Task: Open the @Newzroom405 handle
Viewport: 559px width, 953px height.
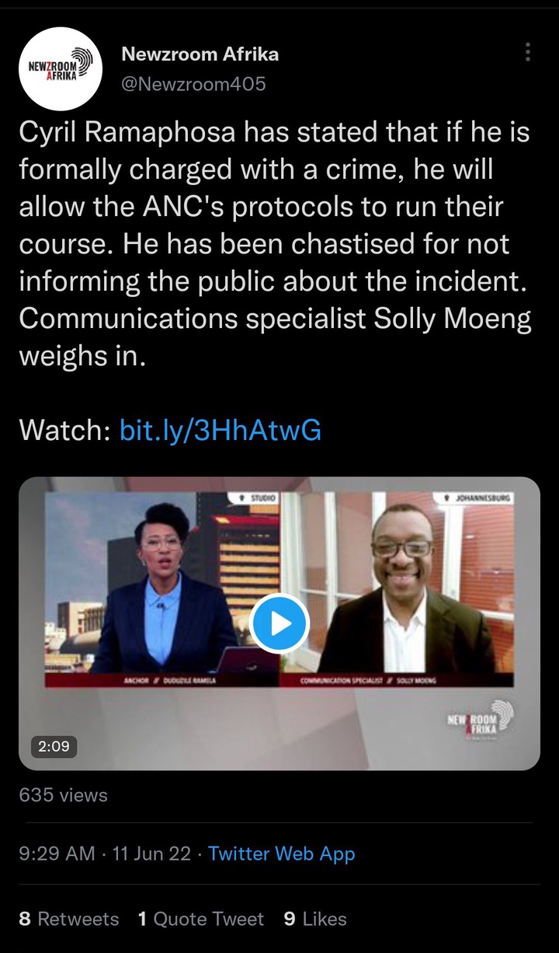Action: coord(194,84)
